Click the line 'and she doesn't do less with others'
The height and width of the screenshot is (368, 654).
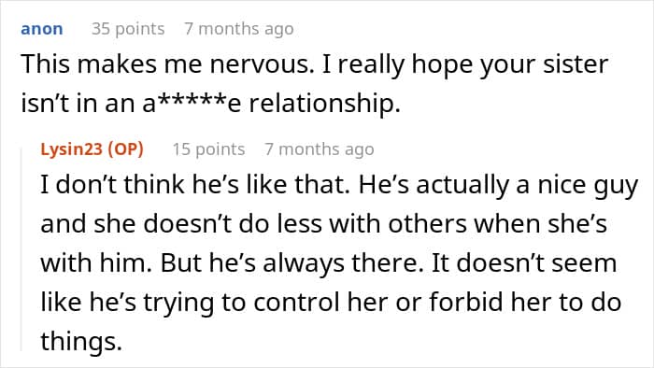tap(253, 224)
